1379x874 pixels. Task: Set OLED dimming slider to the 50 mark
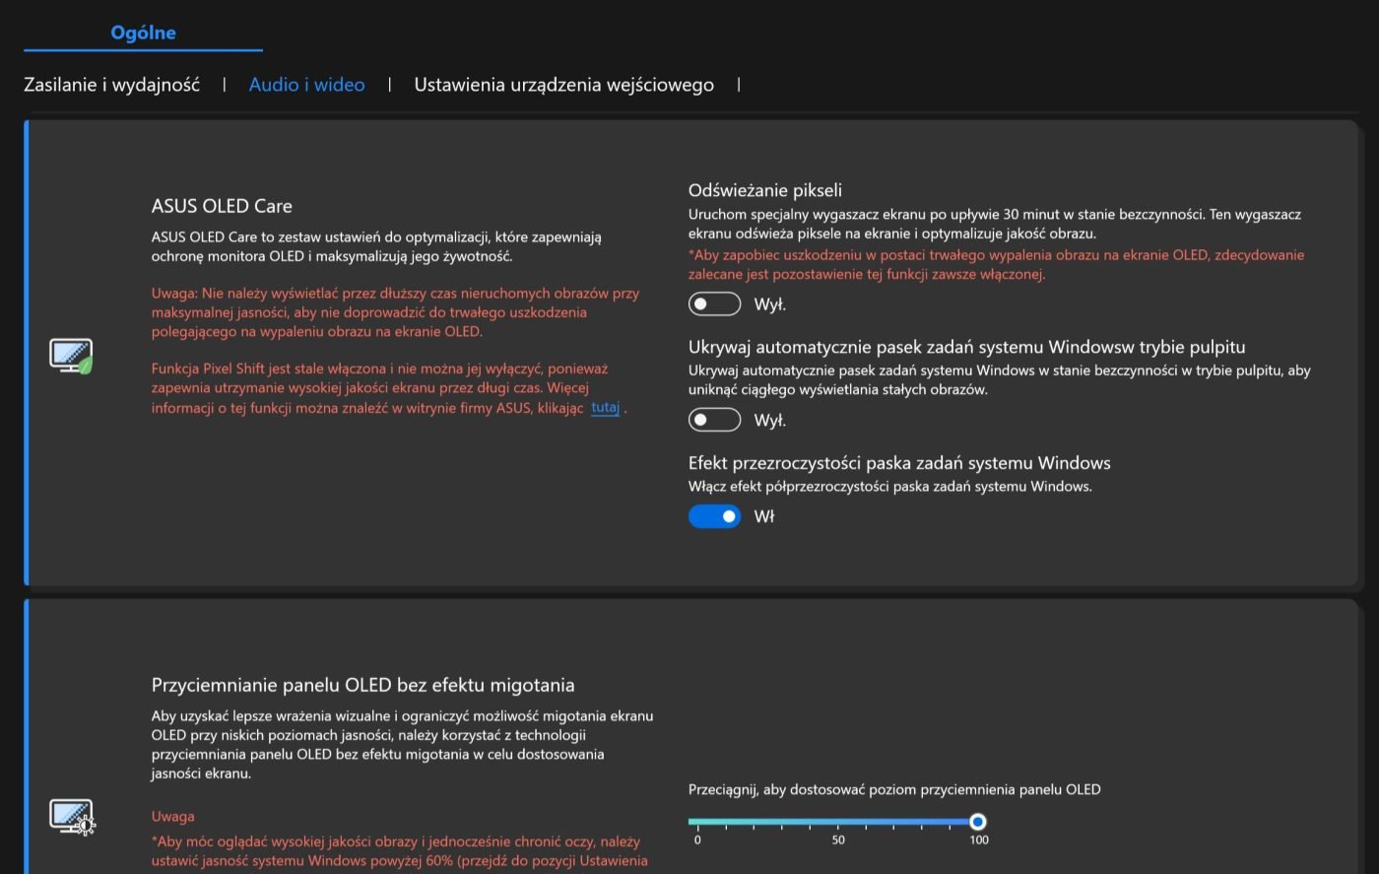[x=838, y=821]
